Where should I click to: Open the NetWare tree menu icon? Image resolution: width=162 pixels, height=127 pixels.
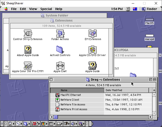pos(128,9)
